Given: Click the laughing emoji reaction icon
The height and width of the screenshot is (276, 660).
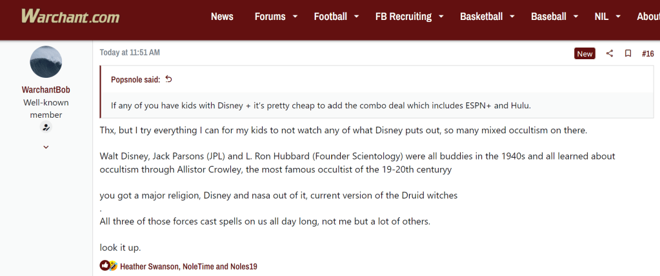Looking at the screenshot, I should click(112, 266).
